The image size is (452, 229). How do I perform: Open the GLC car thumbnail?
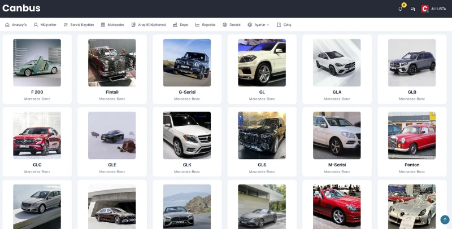[37, 135]
